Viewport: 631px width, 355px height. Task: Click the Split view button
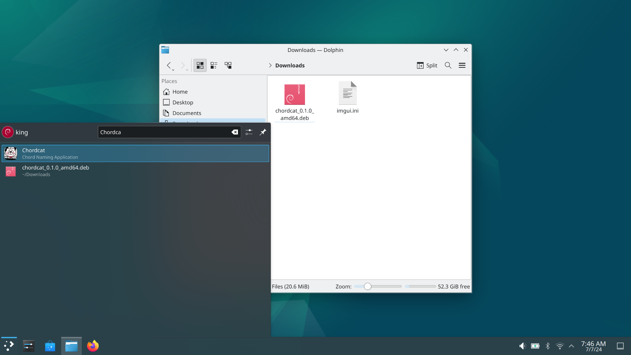[x=427, y=65]
